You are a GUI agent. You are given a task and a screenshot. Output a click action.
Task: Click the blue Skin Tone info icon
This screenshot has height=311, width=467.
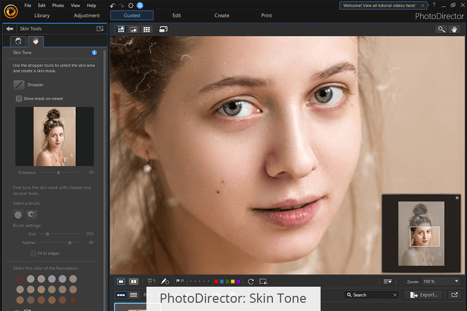pos(94,52)
